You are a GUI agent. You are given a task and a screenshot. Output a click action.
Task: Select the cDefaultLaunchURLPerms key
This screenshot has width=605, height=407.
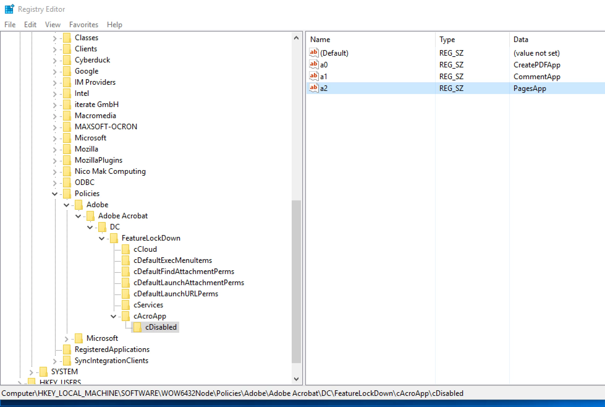[x=176, y=294]
